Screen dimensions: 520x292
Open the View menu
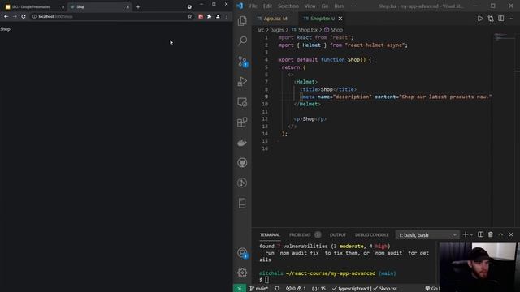tap(310, 6)
